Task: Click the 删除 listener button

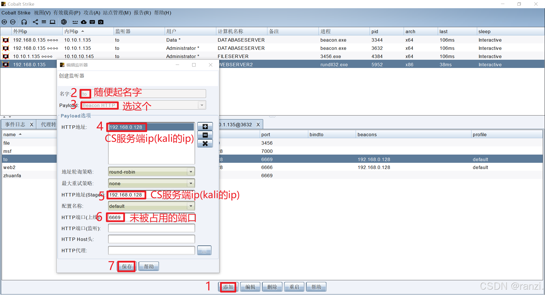Action: point(272,287)
